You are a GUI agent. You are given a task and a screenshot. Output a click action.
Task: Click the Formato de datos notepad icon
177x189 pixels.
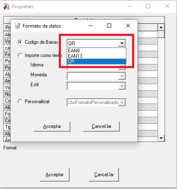click(x=18, y=26)
